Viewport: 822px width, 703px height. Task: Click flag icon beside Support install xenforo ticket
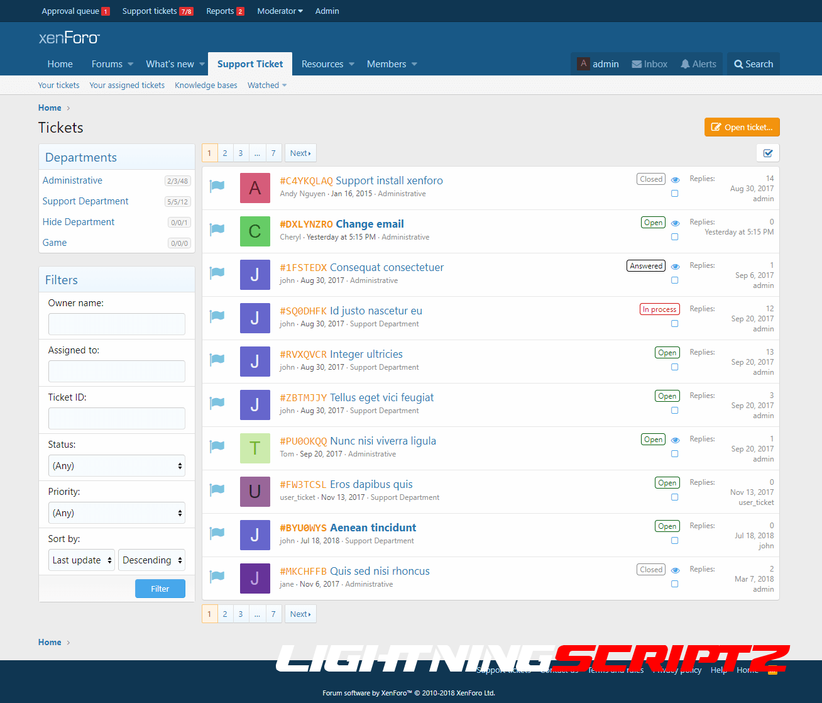coord(217,185)
